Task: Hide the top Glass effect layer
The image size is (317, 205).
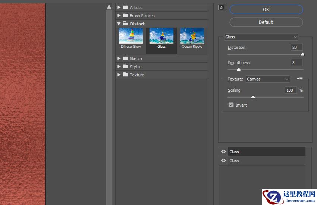Action: point(224,152)
